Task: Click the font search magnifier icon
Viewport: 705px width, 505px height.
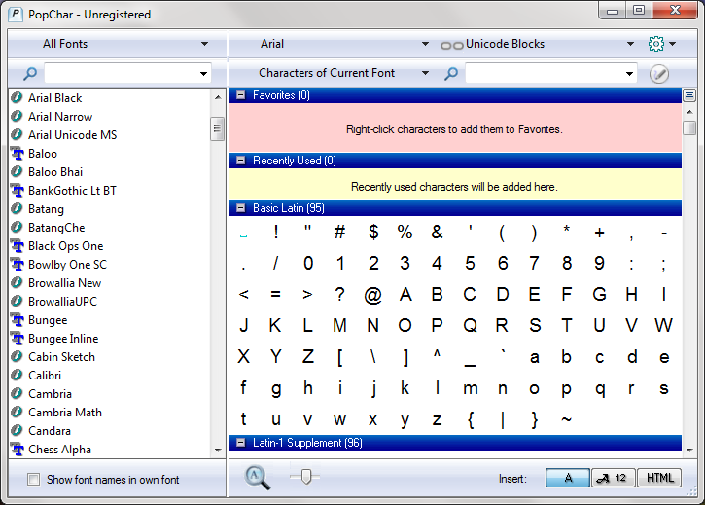Action: (x=30, y=73)
